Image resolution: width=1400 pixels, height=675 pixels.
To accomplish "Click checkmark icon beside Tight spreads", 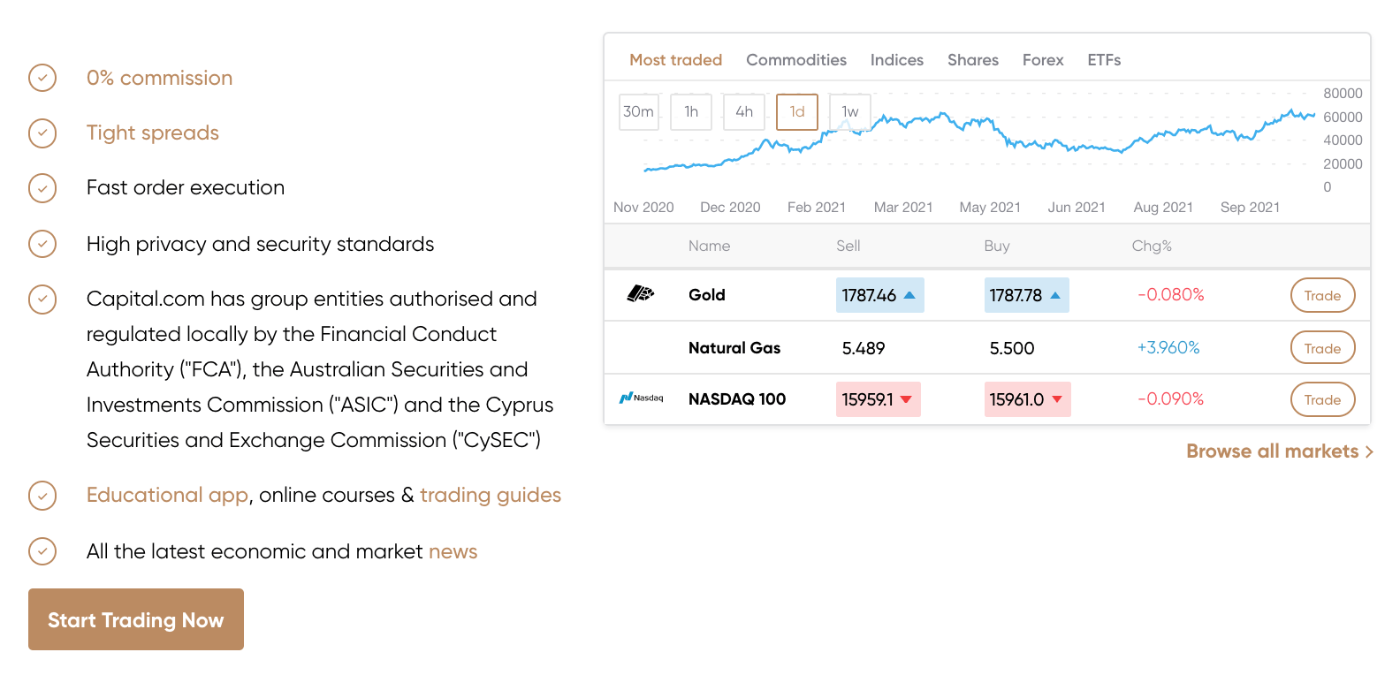I will tap(42, 133).
